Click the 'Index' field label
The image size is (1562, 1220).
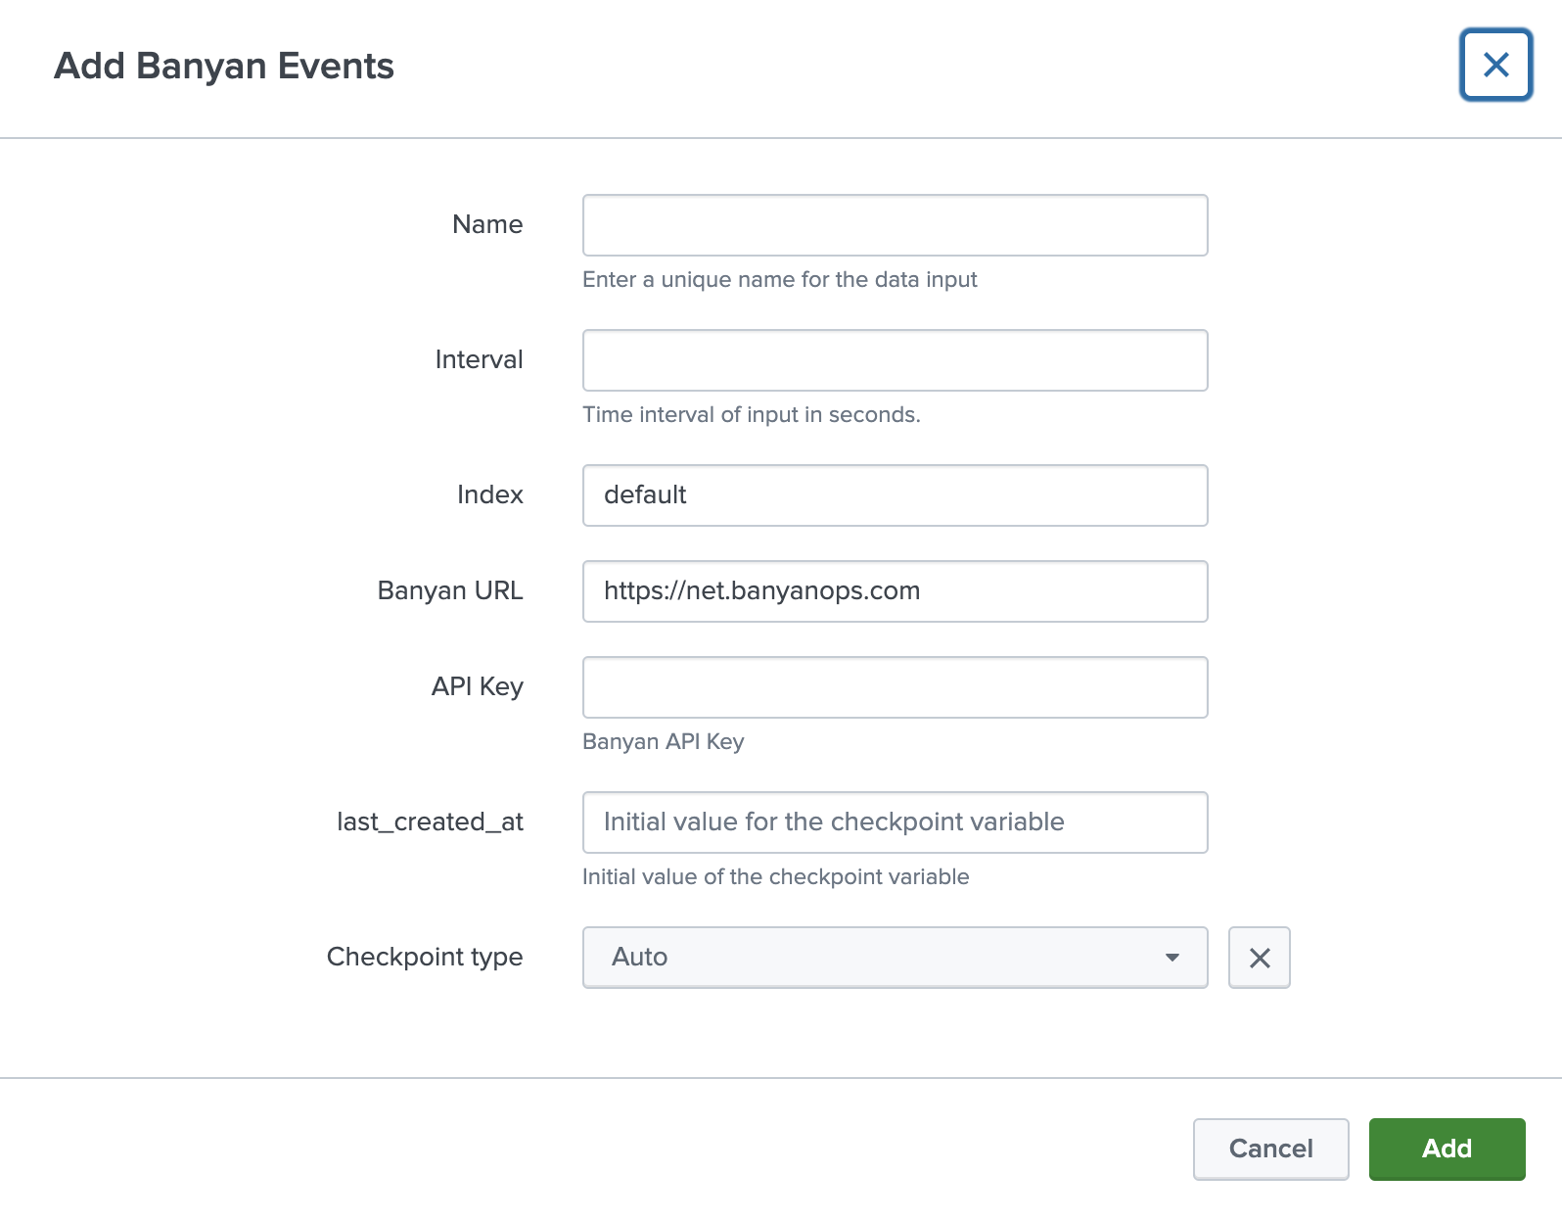(x=490, y=494)
